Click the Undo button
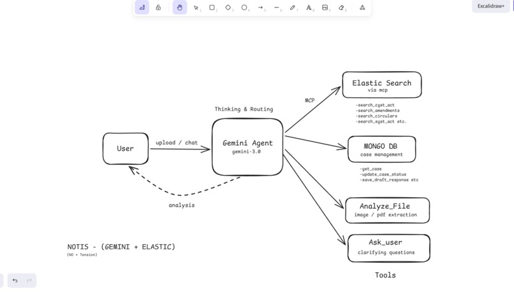The image size is (514, 292). point(15,280)
